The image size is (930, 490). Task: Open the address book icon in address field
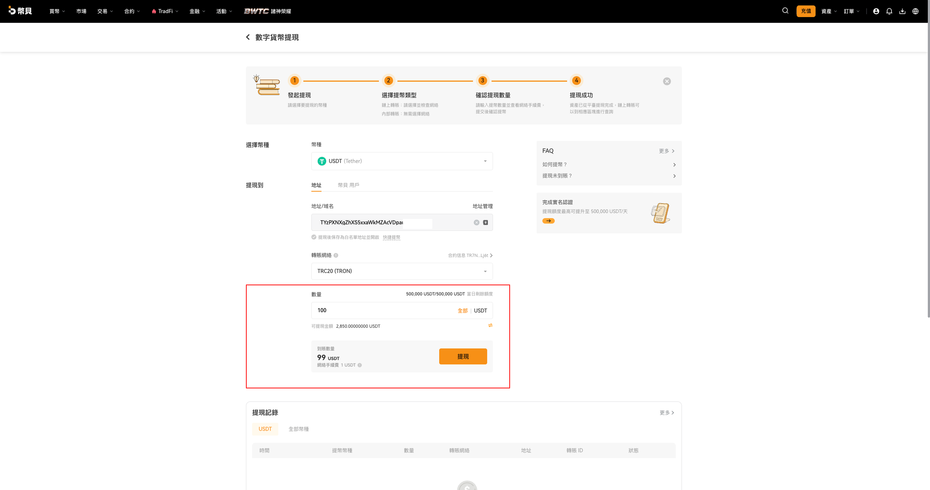(485, 222)
